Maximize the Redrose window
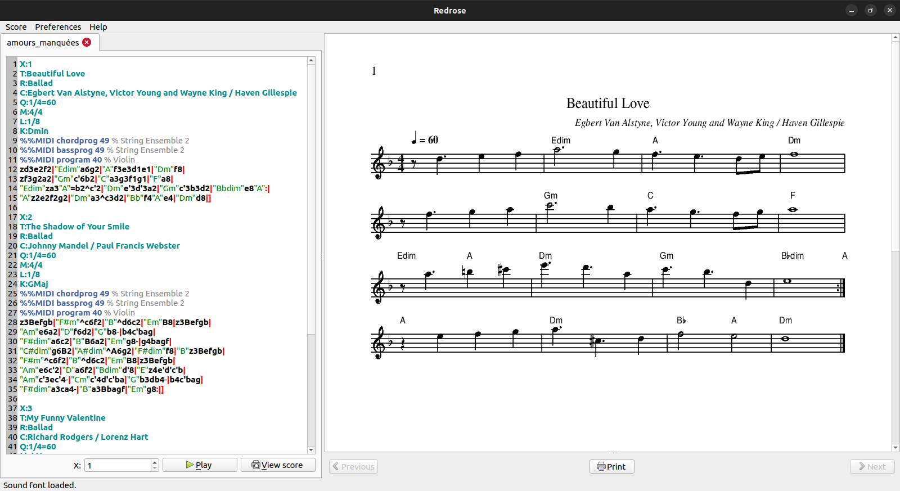The height and width of the screenshot is (491, 900). (871, 10)
